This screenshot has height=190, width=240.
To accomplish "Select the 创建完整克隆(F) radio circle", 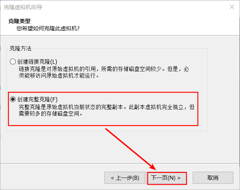I will tap(13, 99).
